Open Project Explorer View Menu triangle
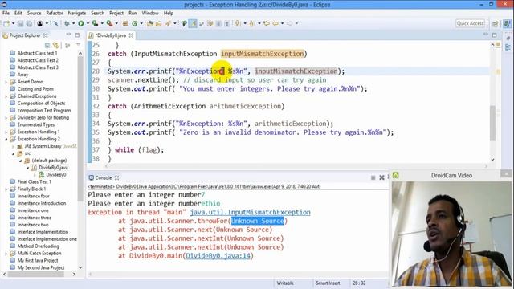The width and height of the screenshot is (514, 289). coord(78,45)
